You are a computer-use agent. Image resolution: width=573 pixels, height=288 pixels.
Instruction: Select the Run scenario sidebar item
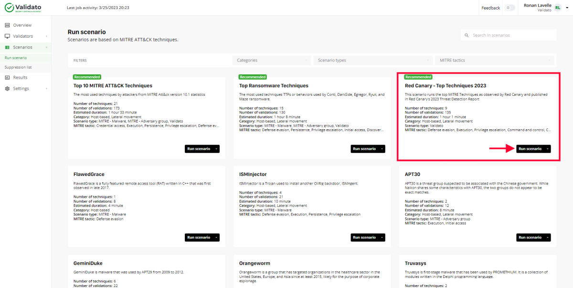16,58
